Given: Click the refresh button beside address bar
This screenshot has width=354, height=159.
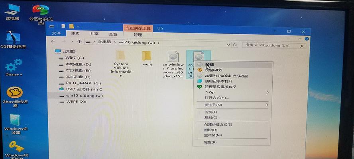Looking at the screenshot, I should pyautogui.click(x=235, y=45).
